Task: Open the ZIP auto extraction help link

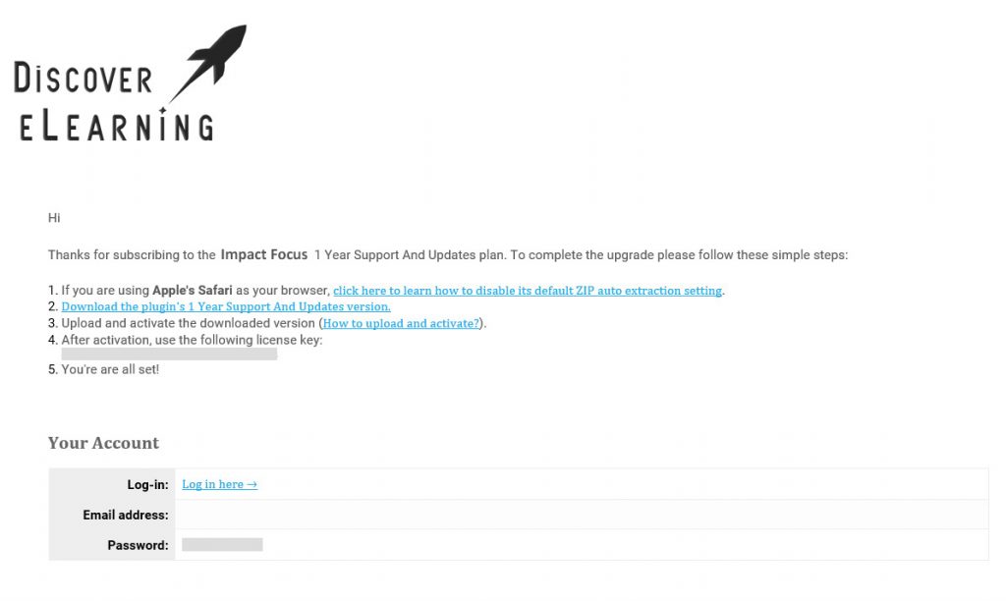Action: [528, 291]
